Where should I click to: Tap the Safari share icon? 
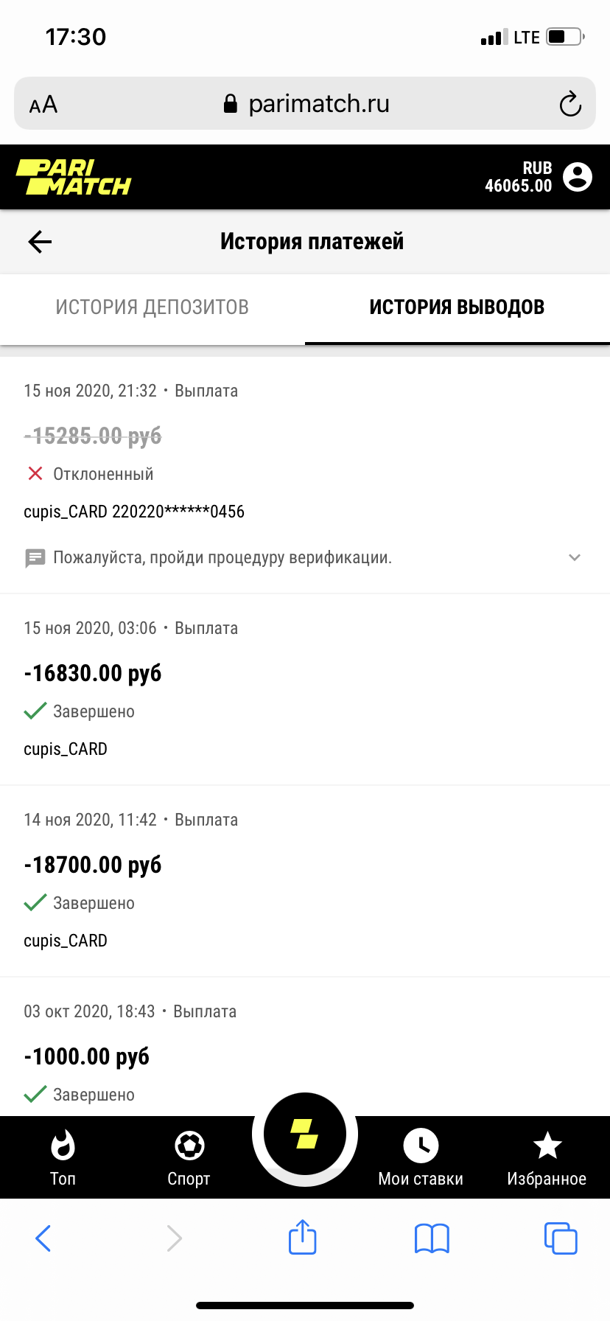pyautogui.click(x=303, y=1238)
